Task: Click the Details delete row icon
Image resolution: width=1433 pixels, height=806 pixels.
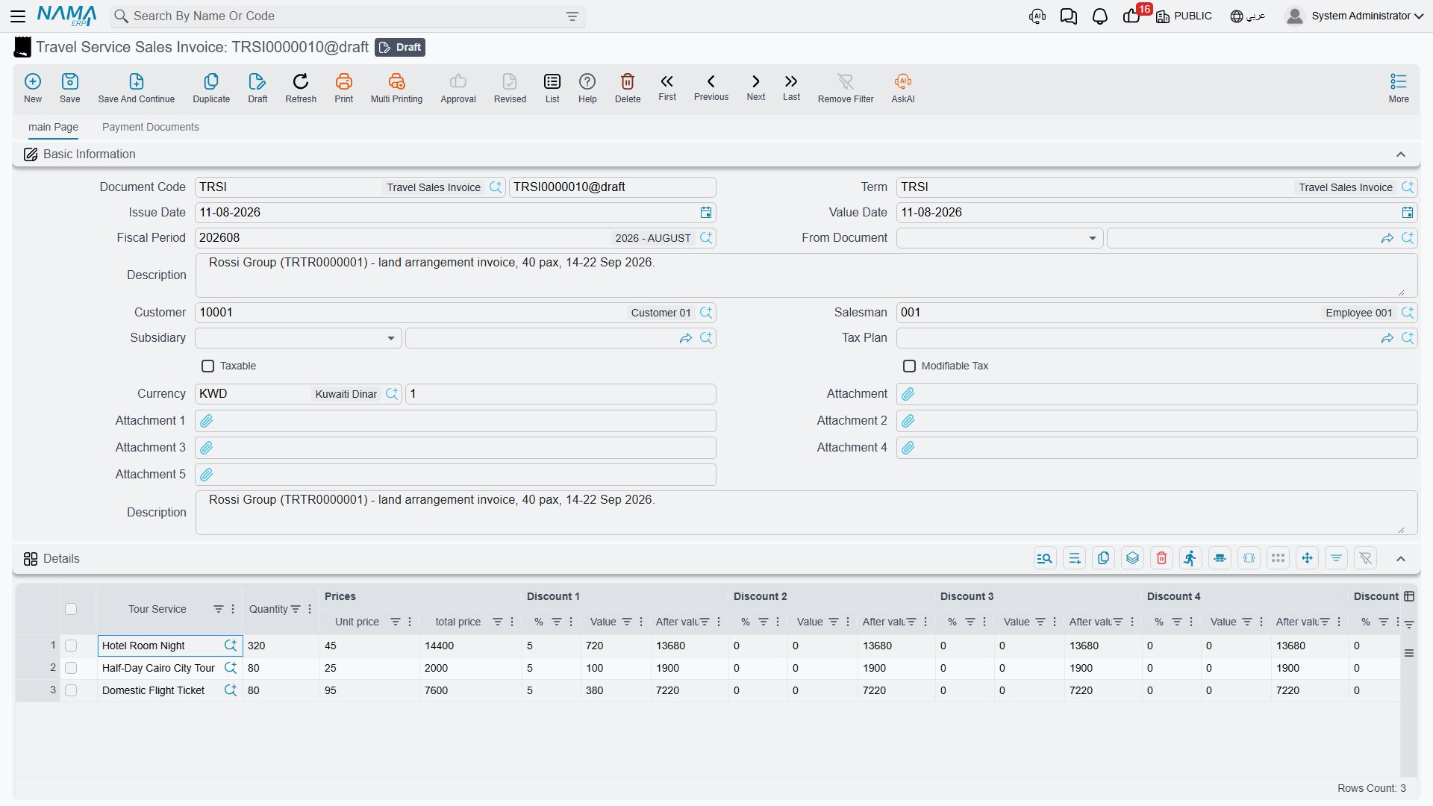Action: pyautogui.click(x=1162, y=558)
